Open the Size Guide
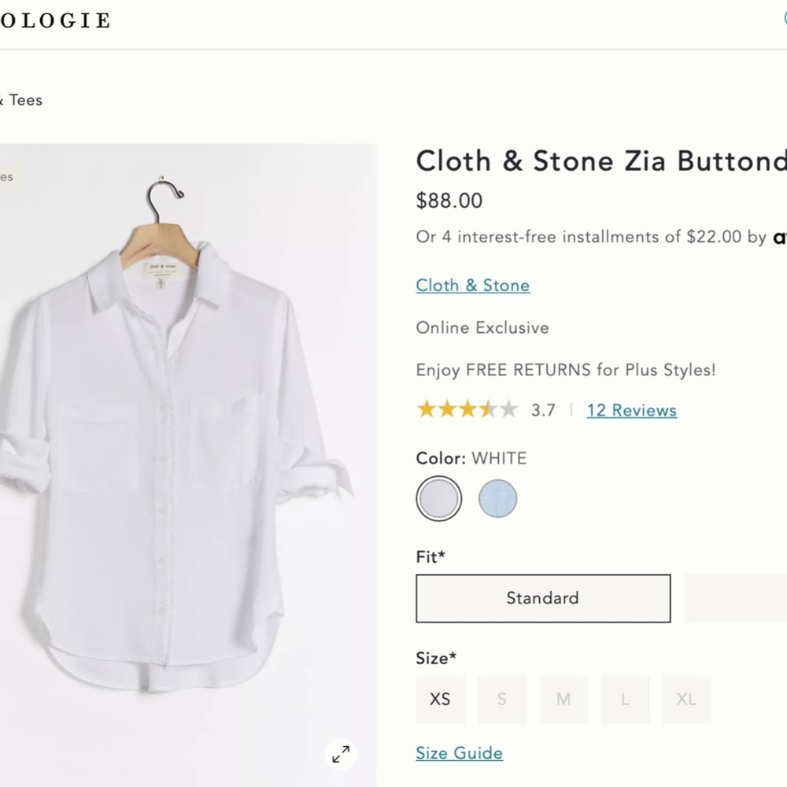The image size is (787, 787). (x=459, y=753)
